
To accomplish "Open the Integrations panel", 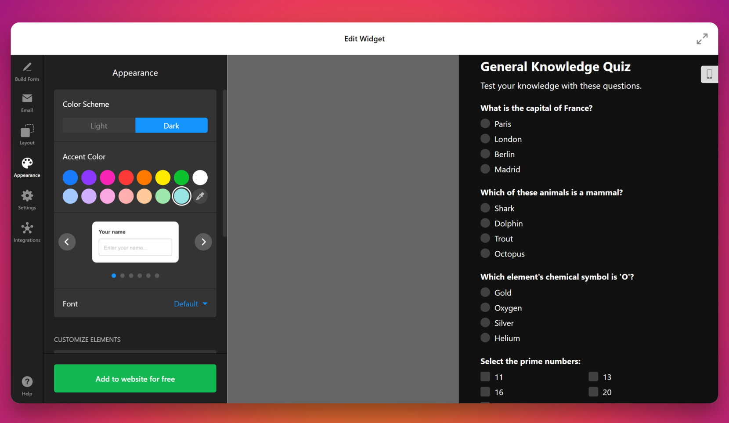I will 27,231.
